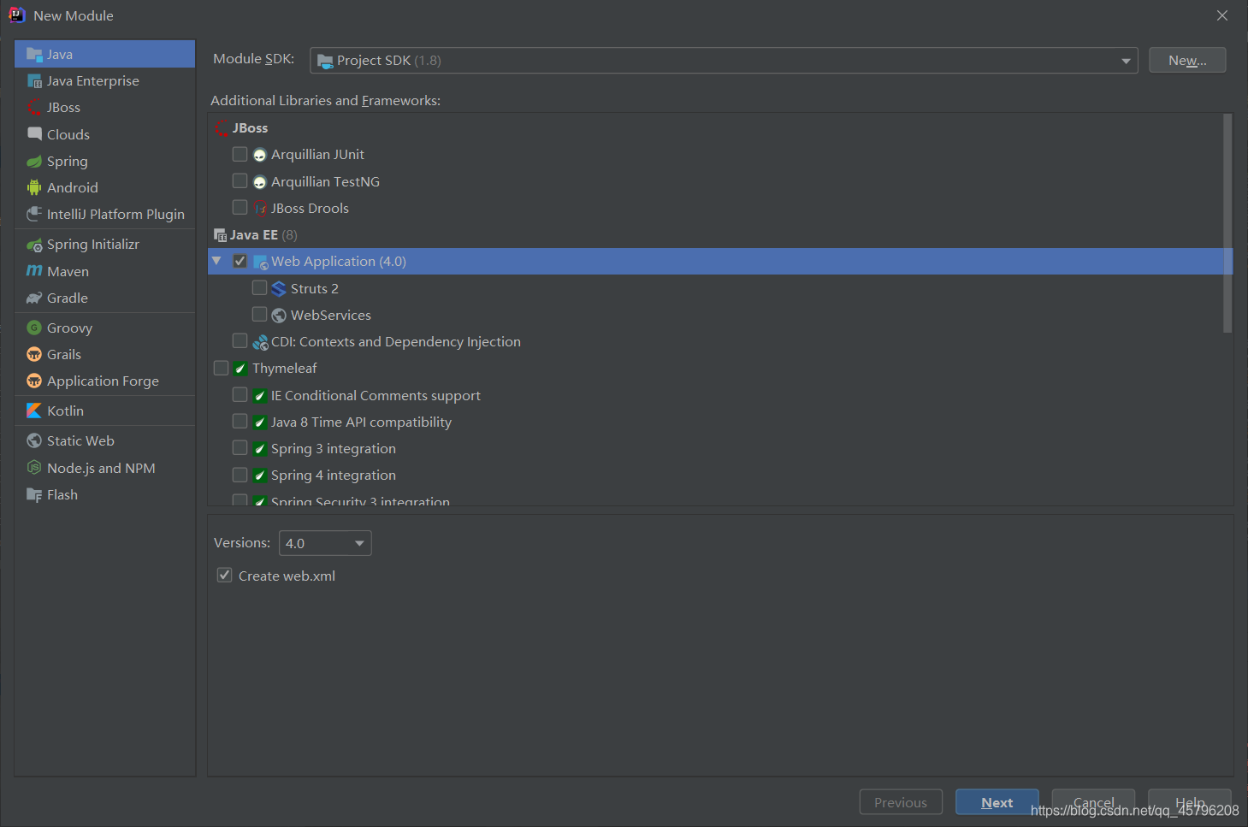The width and height of the screenshot is (1248, 827).
Task: Click the Web Application framework icon
Action: (261, 262)
